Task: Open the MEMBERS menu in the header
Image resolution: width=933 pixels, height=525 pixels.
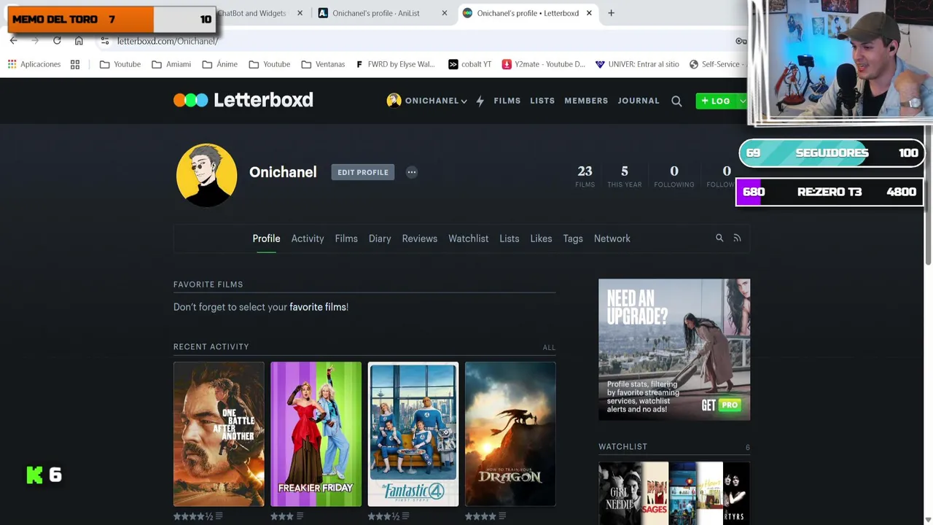Action: [x=586, y=101]
